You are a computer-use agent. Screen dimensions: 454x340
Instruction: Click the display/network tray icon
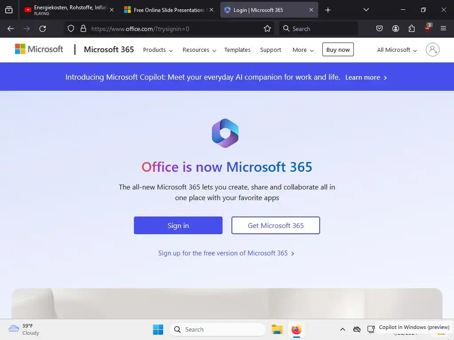[x=371, y=329]
